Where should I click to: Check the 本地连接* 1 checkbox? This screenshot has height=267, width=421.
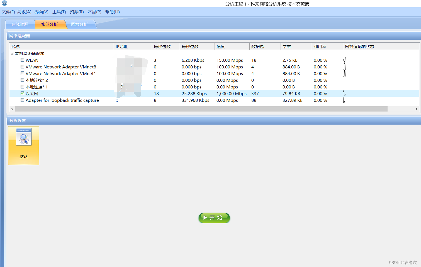[x=22, y=87]
